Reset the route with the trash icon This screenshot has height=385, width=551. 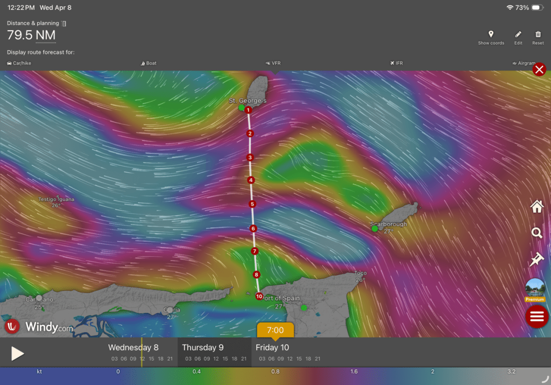coord(538,34)
